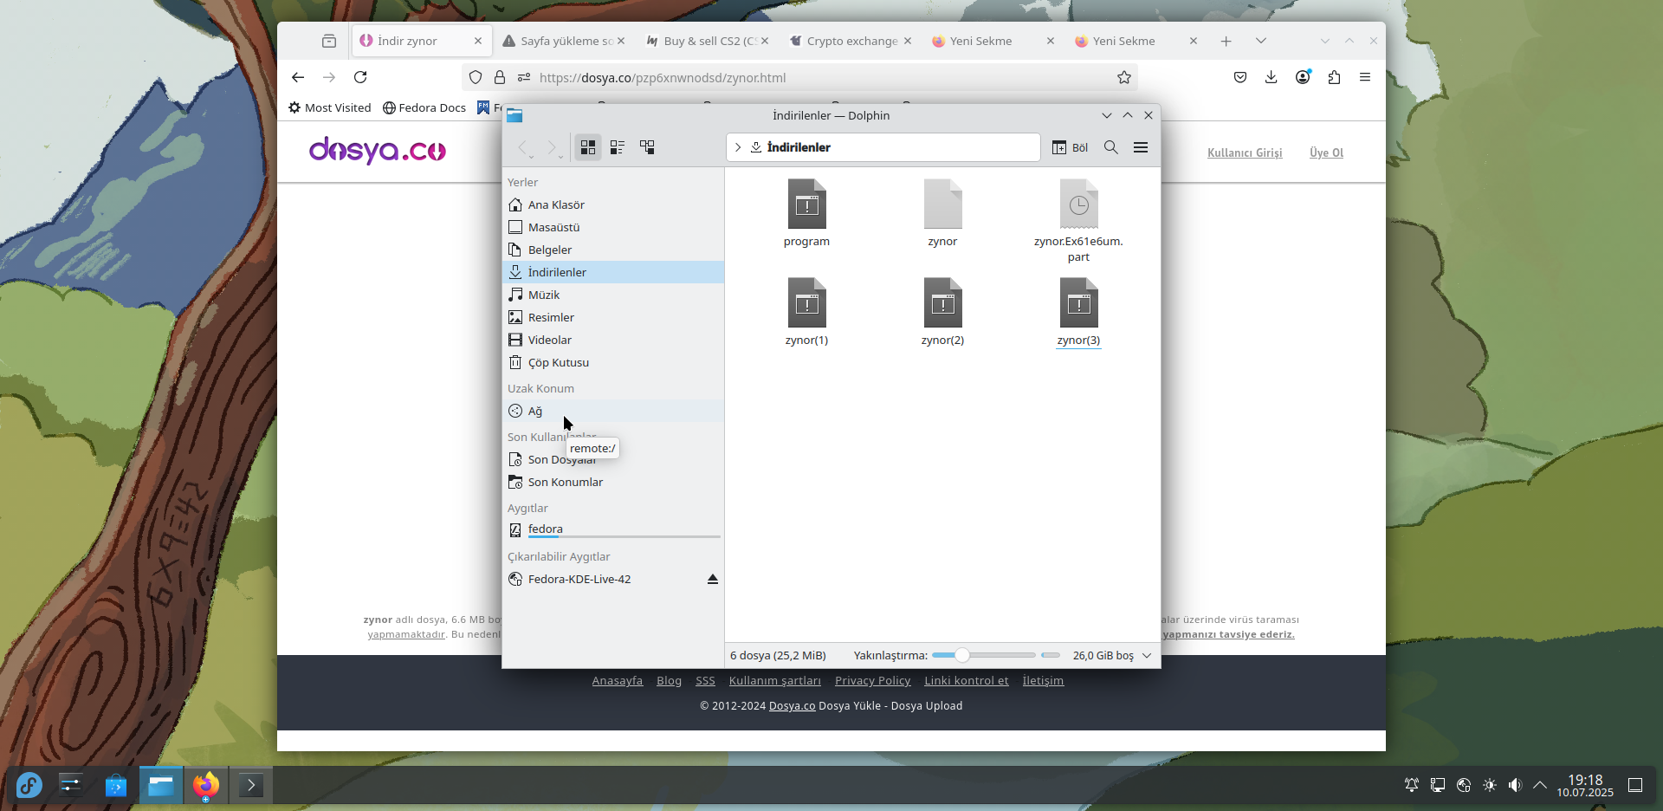Image resolution: width=1663 pixels, height=811 pixels.
Task: Switch Dolphin to compact view mode
Action: pyautogui.click(x=618, y=147)
